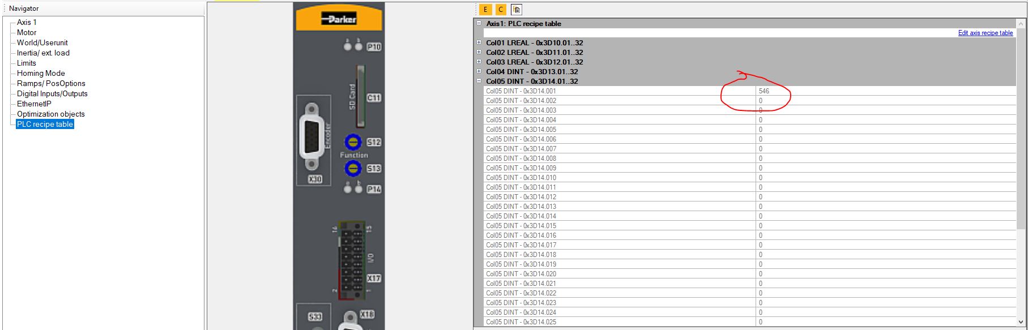Click the S13 function rotary switch
The width and height of the screenshot is (1028, 330).
coord(353,168)
